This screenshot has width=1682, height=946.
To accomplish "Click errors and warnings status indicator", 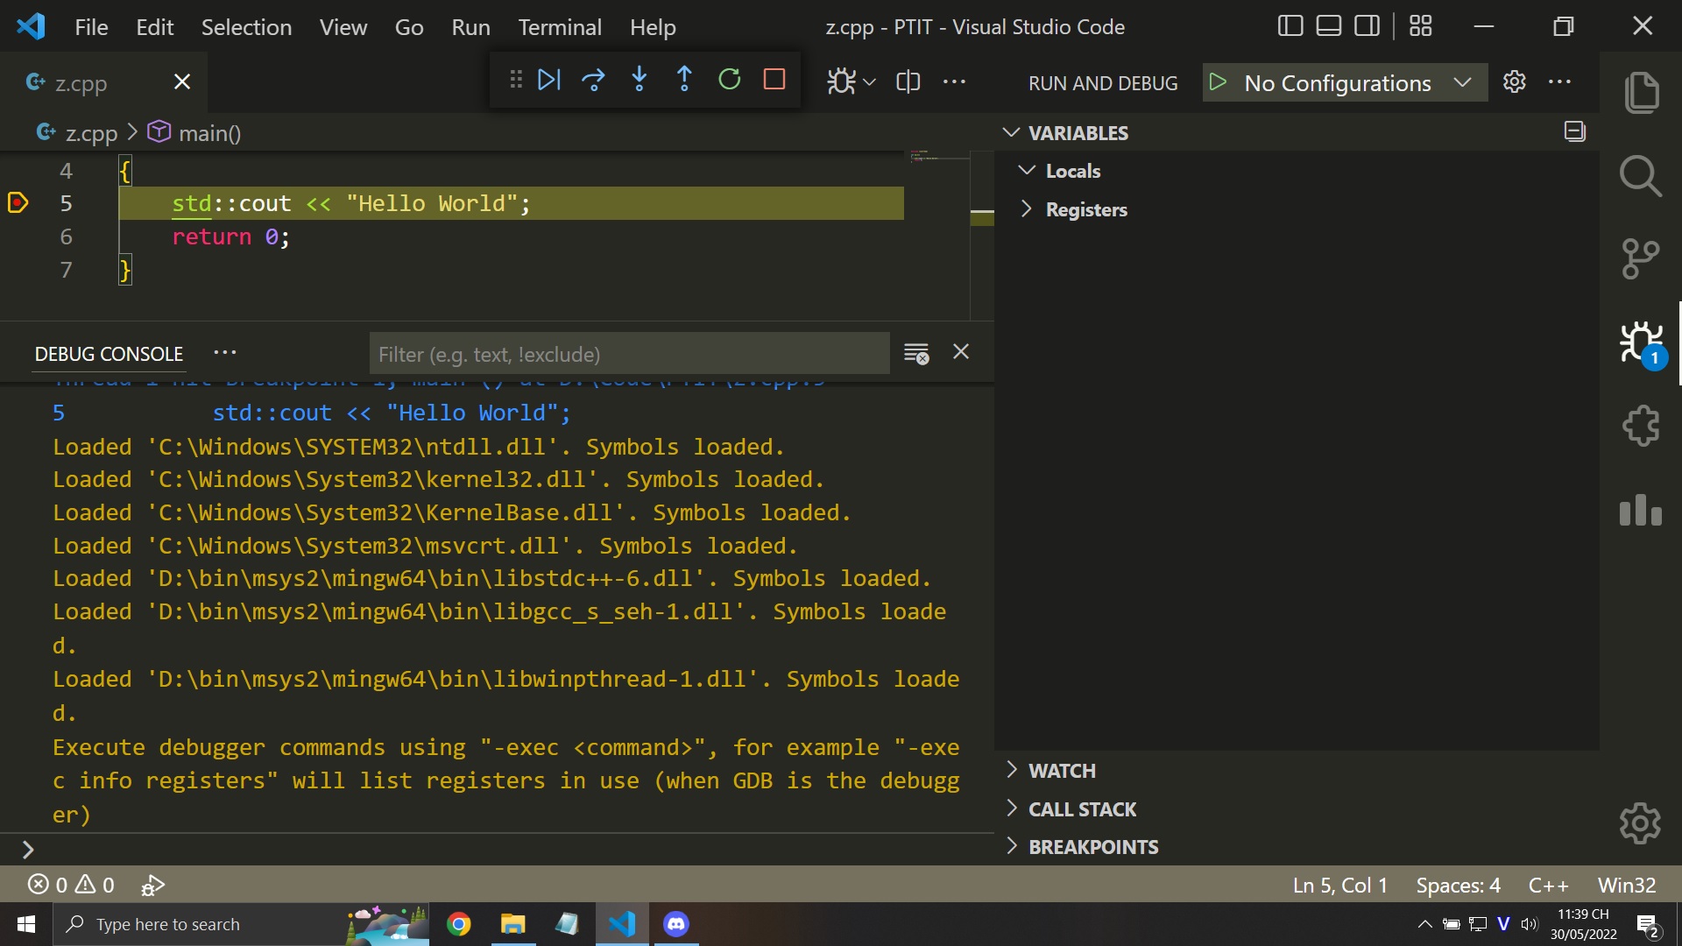I will (71, 885).
